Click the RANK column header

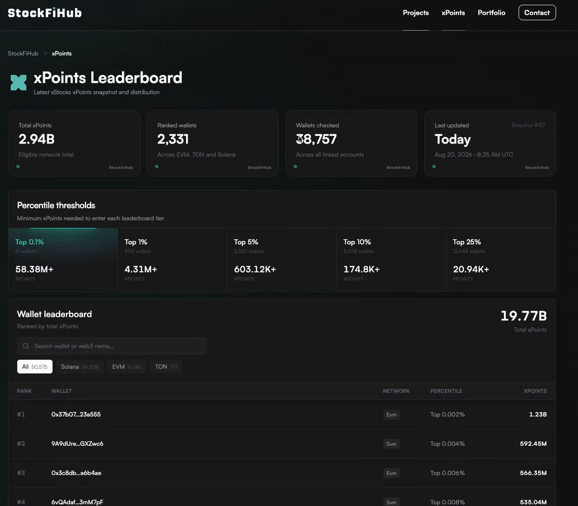click(x=24, y=391)
